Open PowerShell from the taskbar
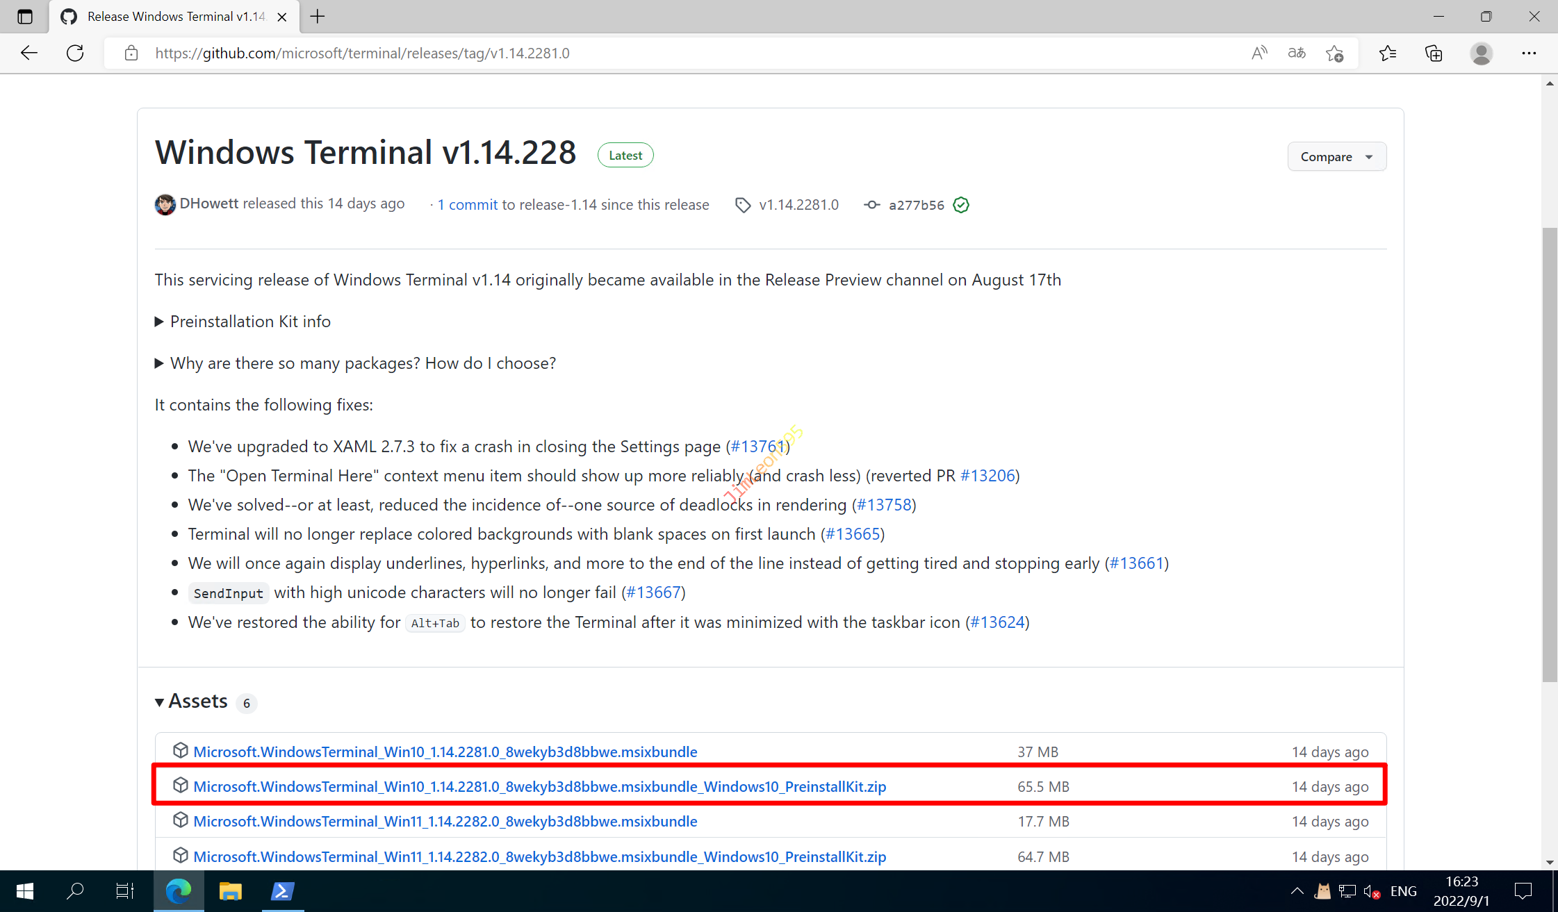Screen dimensions: 1558x912 (x=282, y=891)
